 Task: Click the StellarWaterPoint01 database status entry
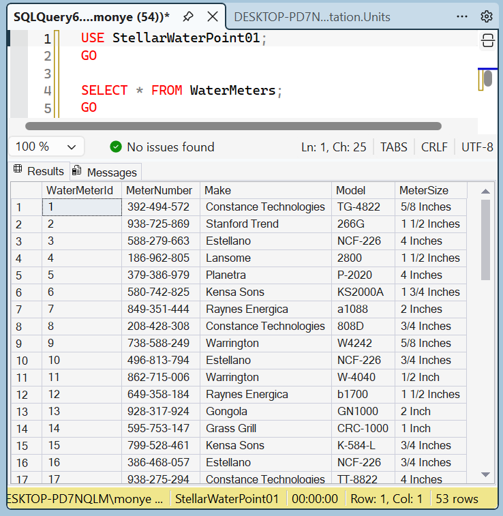coord(227,499)
